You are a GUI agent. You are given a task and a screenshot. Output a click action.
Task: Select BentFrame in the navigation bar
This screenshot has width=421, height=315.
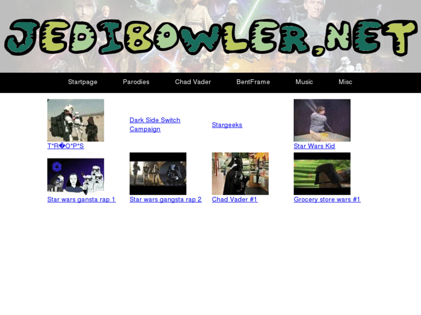tap(253, 82)
